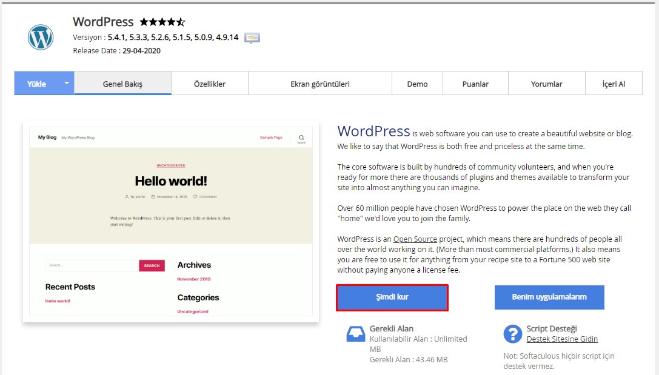Click the Hello world! recent post link

click(58, 301)
